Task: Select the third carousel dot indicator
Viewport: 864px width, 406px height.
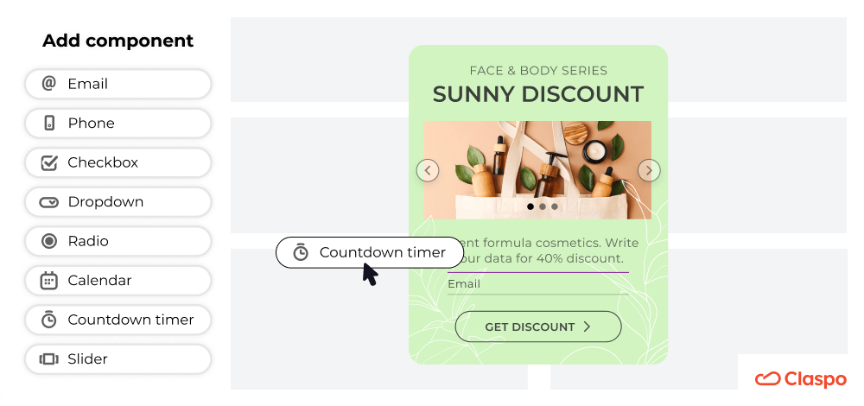Action: pyautogui.click(x=555, y=206)
